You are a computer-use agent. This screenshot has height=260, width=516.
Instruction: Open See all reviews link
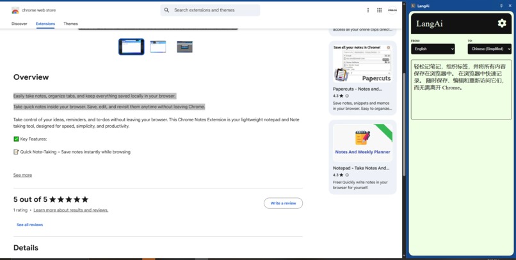29,225
